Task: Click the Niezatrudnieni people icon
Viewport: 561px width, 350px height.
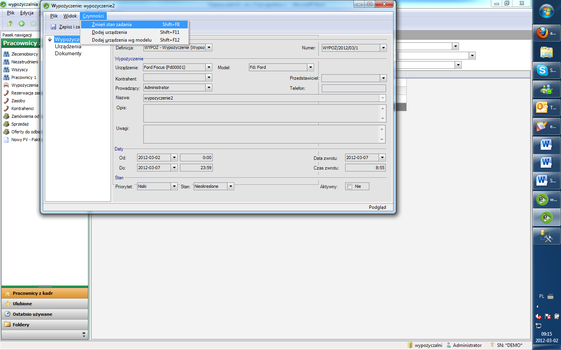Action: coord(6,62)
